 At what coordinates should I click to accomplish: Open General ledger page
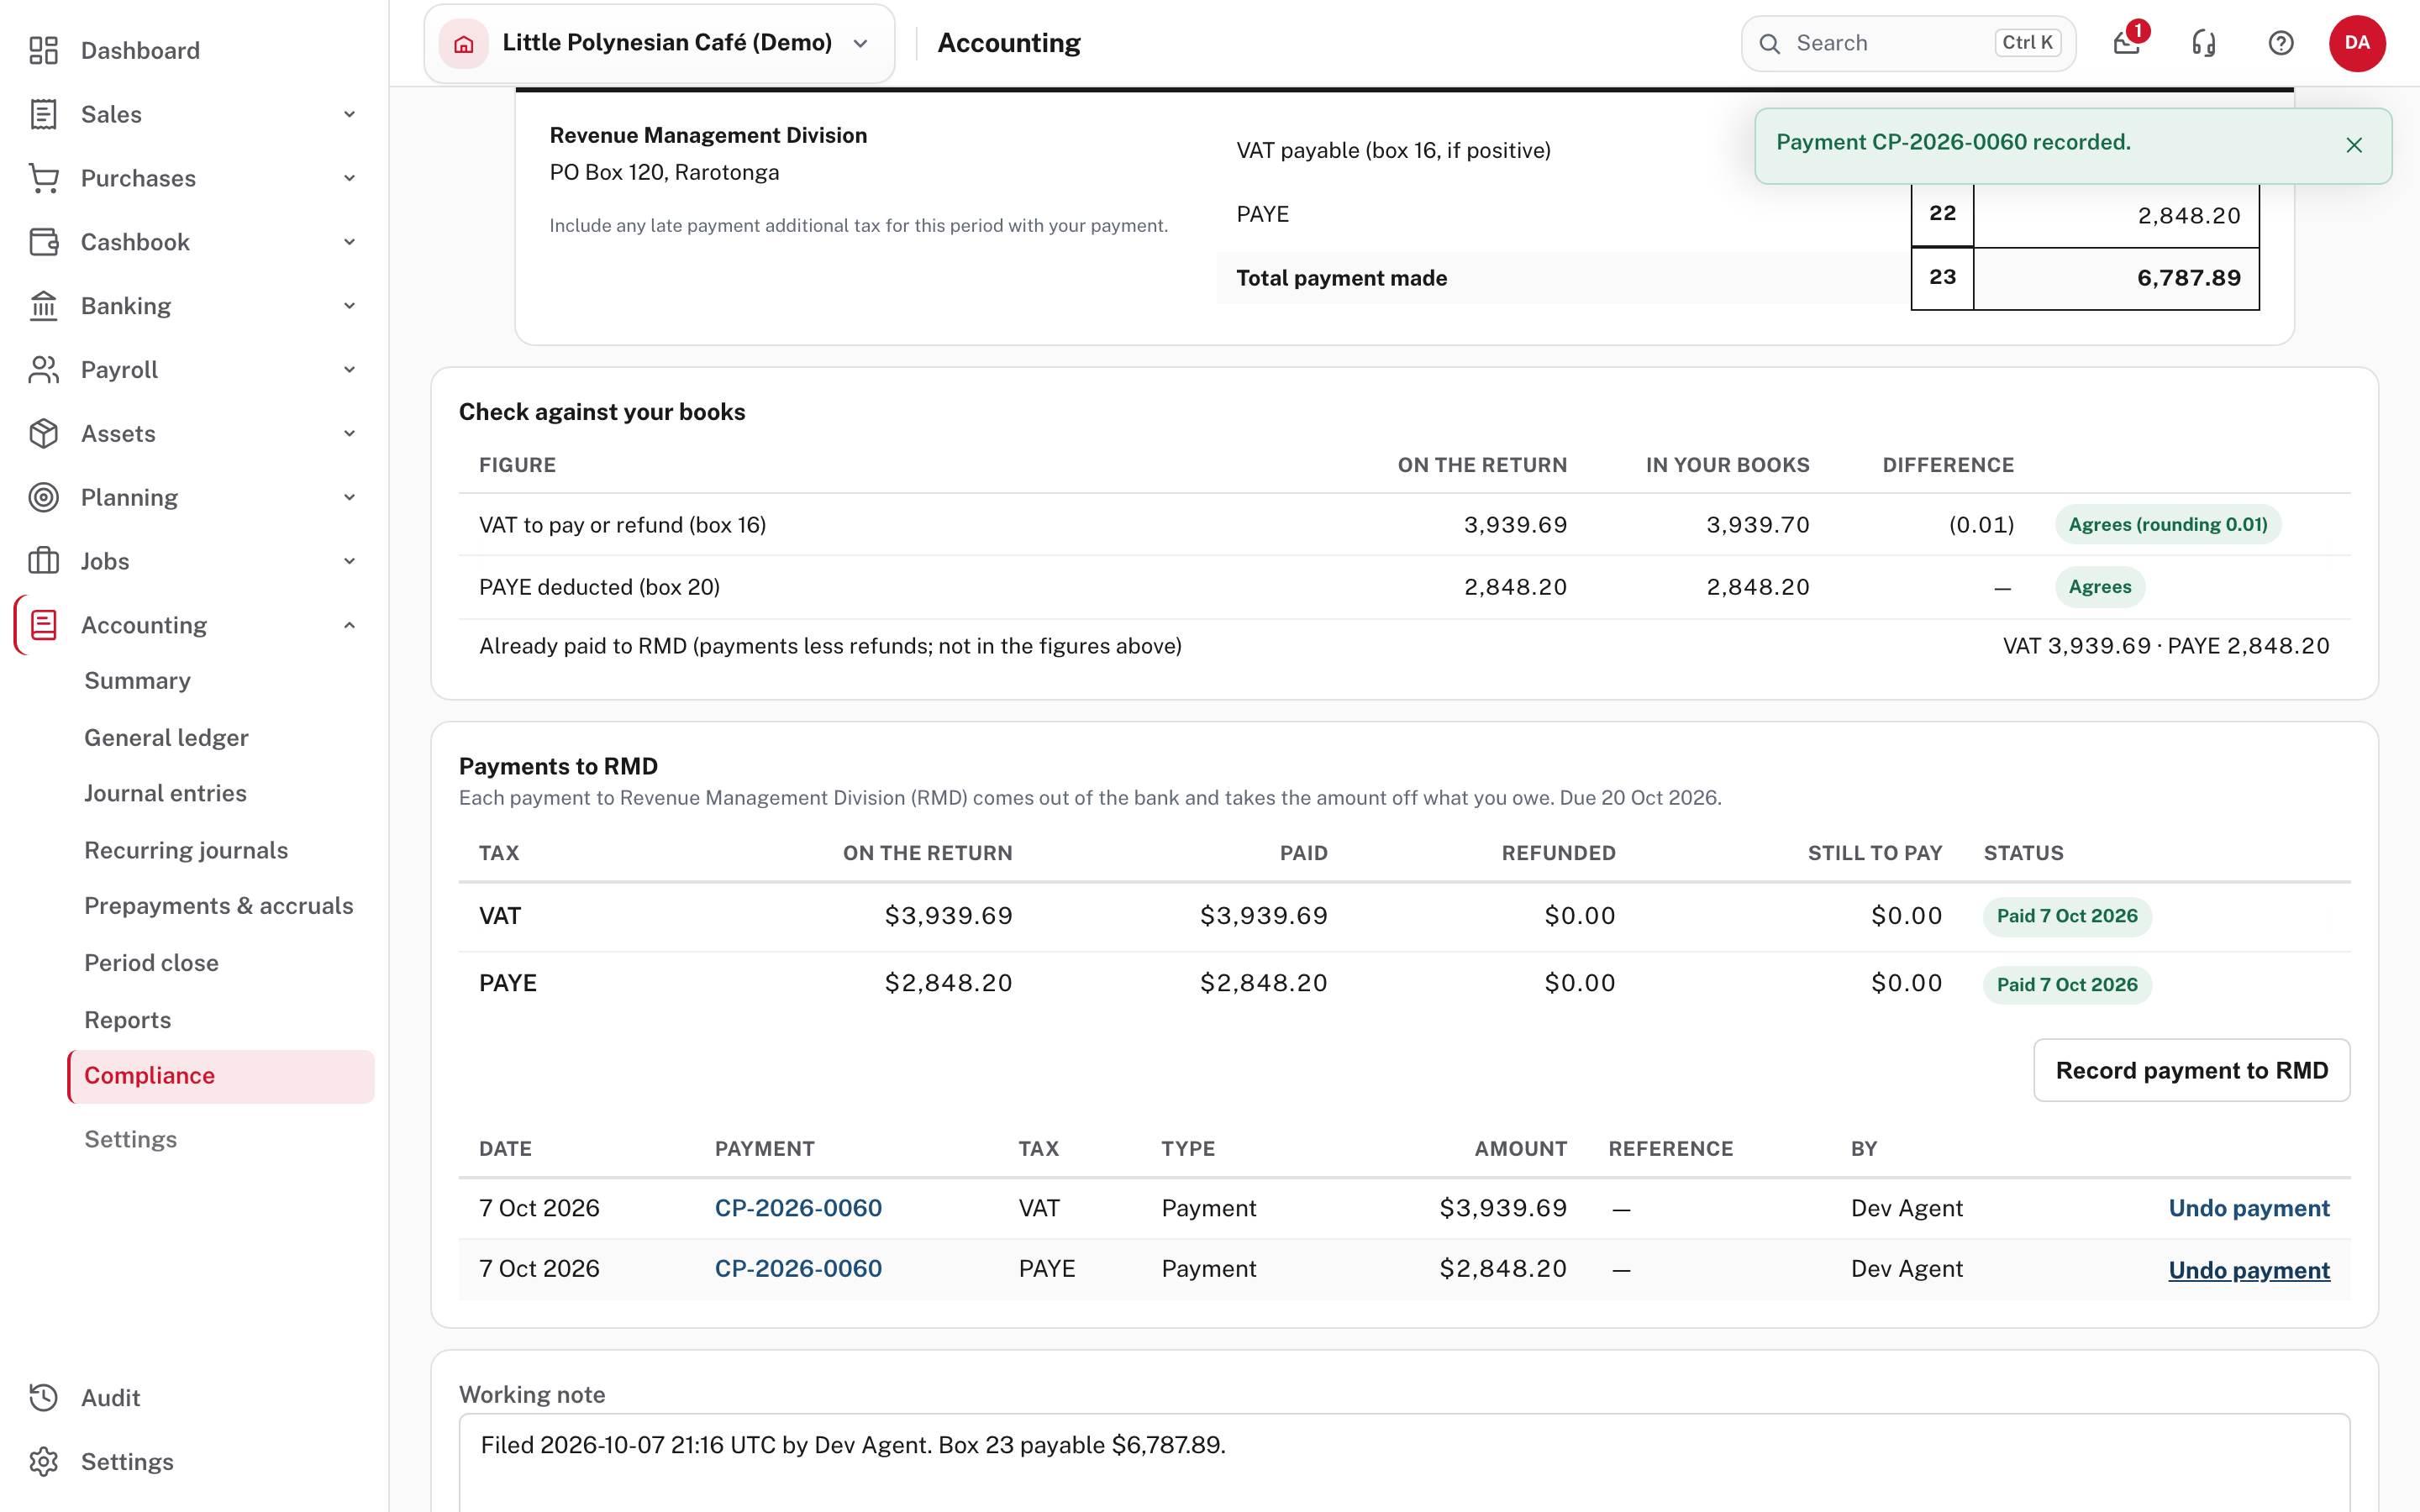pos(166,738)
